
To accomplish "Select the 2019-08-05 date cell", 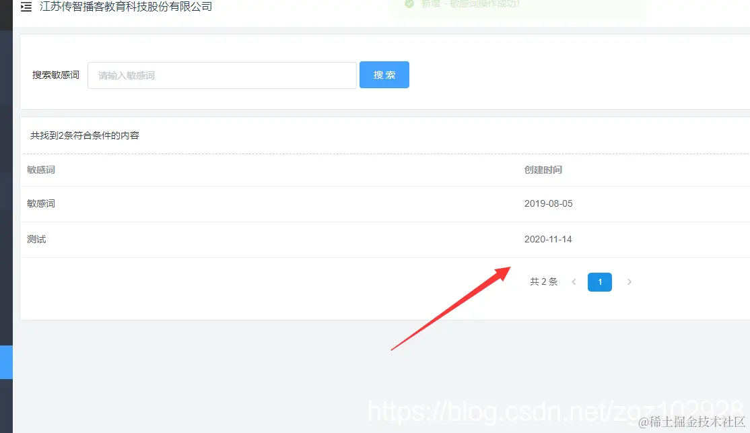I will pyautogui.click(x=548, y=203).
